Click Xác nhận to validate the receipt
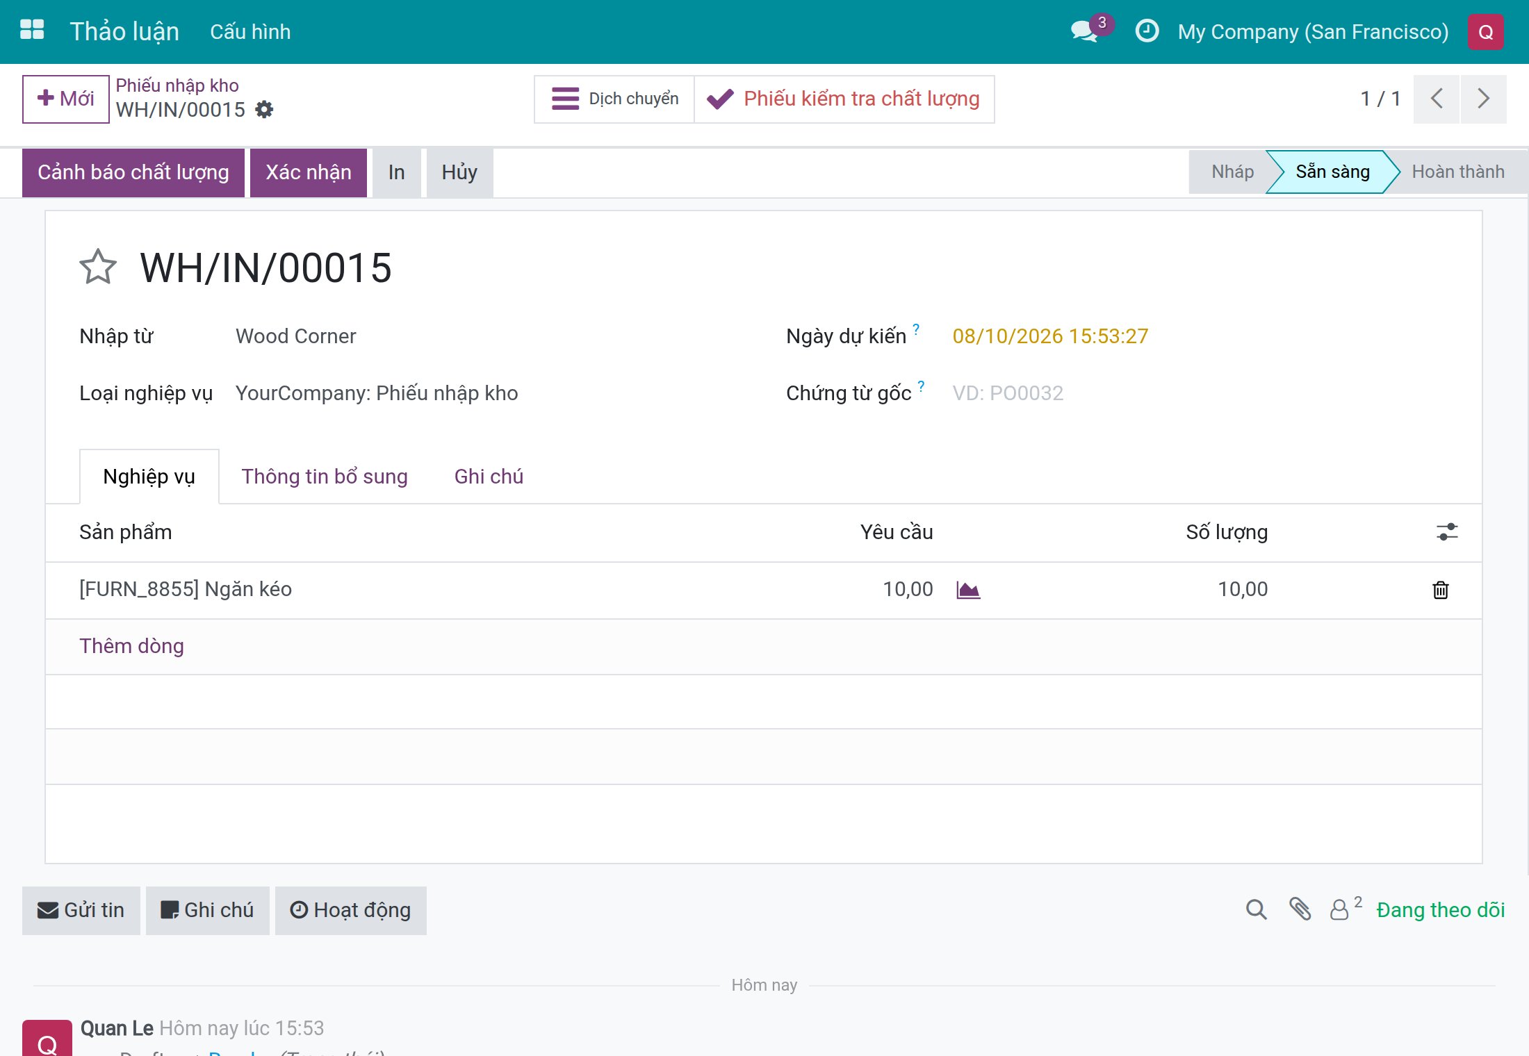1529x1056 pixels. (x=309, y=172)
